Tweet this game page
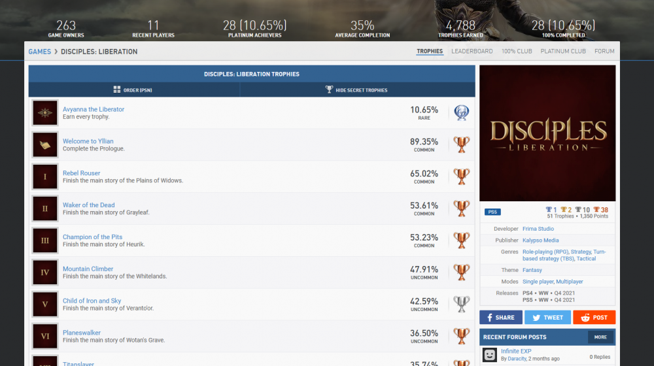Image resolution: width=654 pixels, height=366 pixels. click(x=547, y=318)
